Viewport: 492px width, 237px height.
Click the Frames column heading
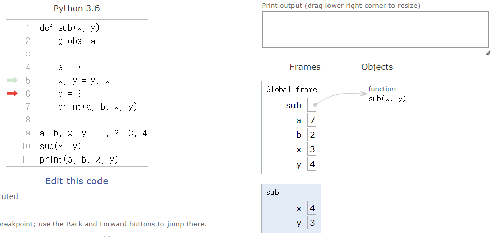point(305,67)
